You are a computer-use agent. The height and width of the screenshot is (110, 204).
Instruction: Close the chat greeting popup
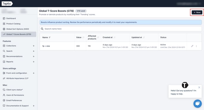pyautogui.click(x=199, y=87)
